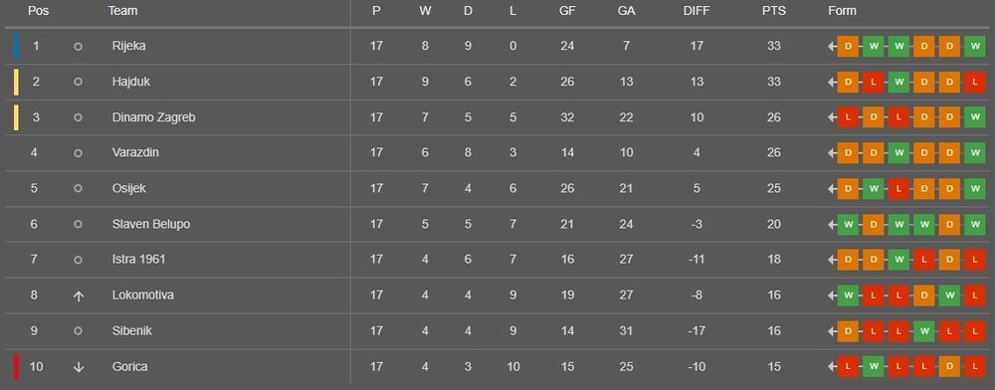This screenshot has height=390, width=995.
Task: Click the up arrow beside Lokomotiva
Action: click(x=78, y=295)
